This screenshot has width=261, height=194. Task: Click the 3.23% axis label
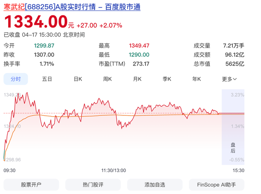pyautogui.click(x=237, y=95)
